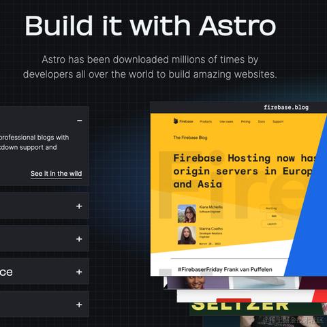327x327 pixels.
Task: Open the "See it in the wild" link
Action: [56, 174]
